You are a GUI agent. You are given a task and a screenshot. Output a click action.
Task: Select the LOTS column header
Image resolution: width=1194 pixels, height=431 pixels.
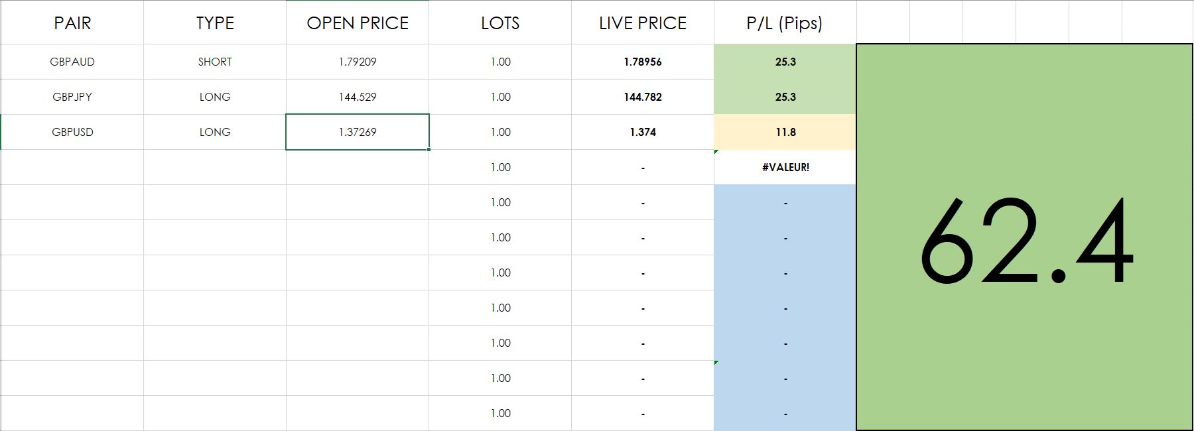click(x=500, y=23)
